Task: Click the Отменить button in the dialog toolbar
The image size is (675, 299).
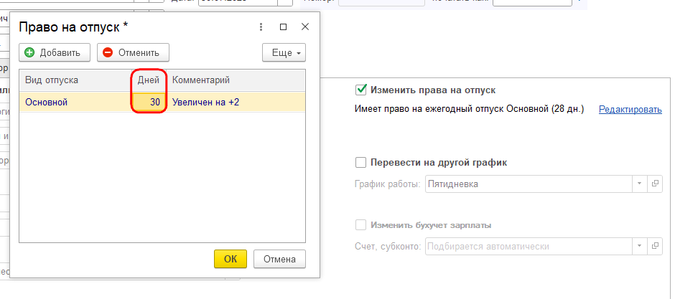Action: coord(133,53)
